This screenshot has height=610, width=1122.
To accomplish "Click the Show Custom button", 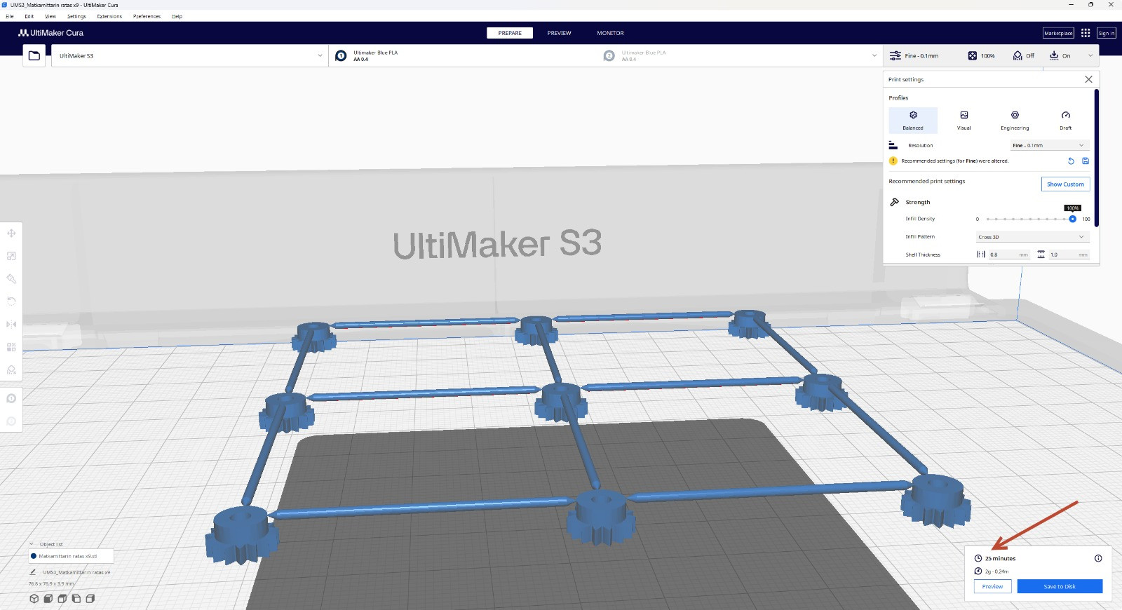I will (x=1065, y=184).
